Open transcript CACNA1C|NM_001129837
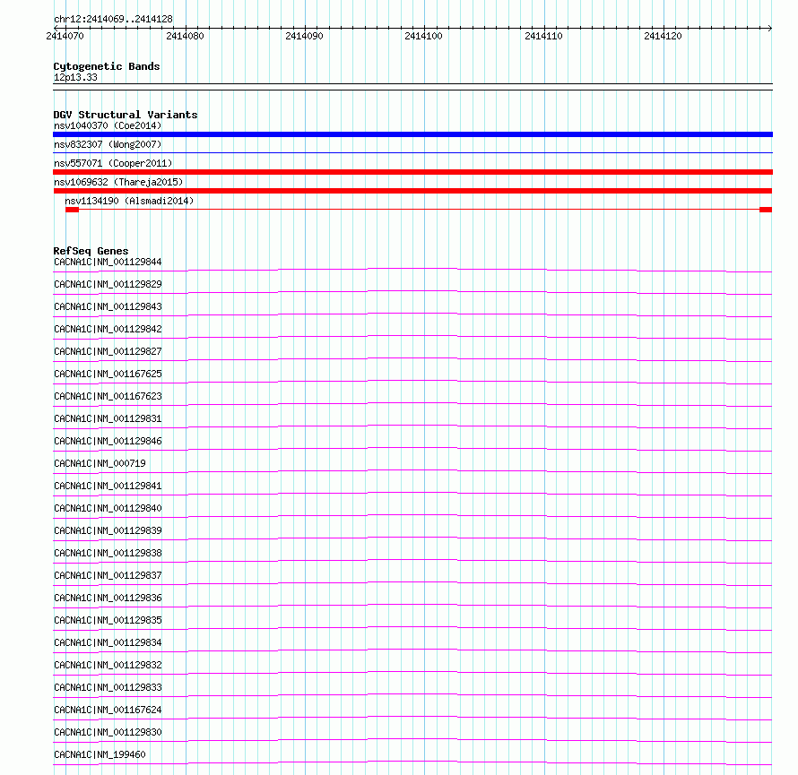Screen dimensions: 798x775 coord(108,575)
